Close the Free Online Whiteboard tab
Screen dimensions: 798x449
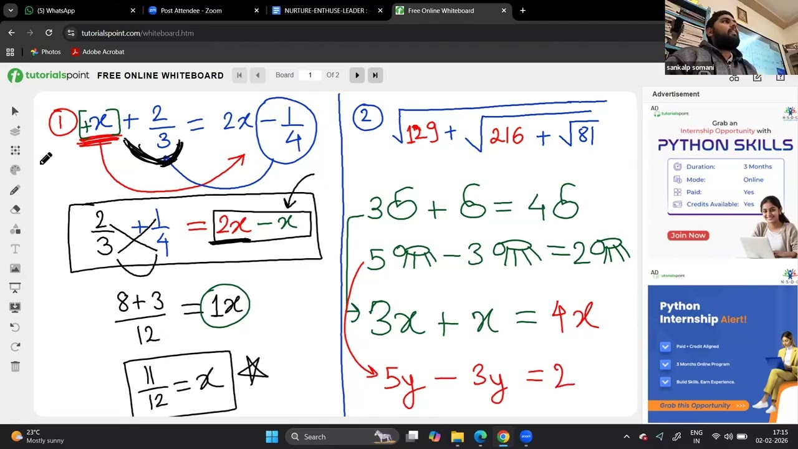504,11
